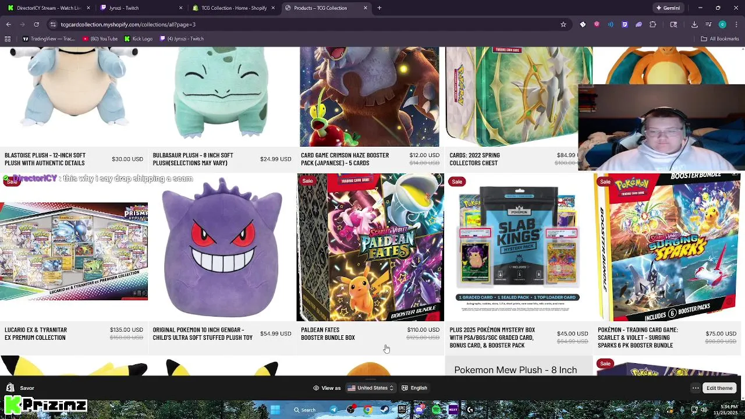
Task: Expand the United States country selector
Action: coord(371,388)
